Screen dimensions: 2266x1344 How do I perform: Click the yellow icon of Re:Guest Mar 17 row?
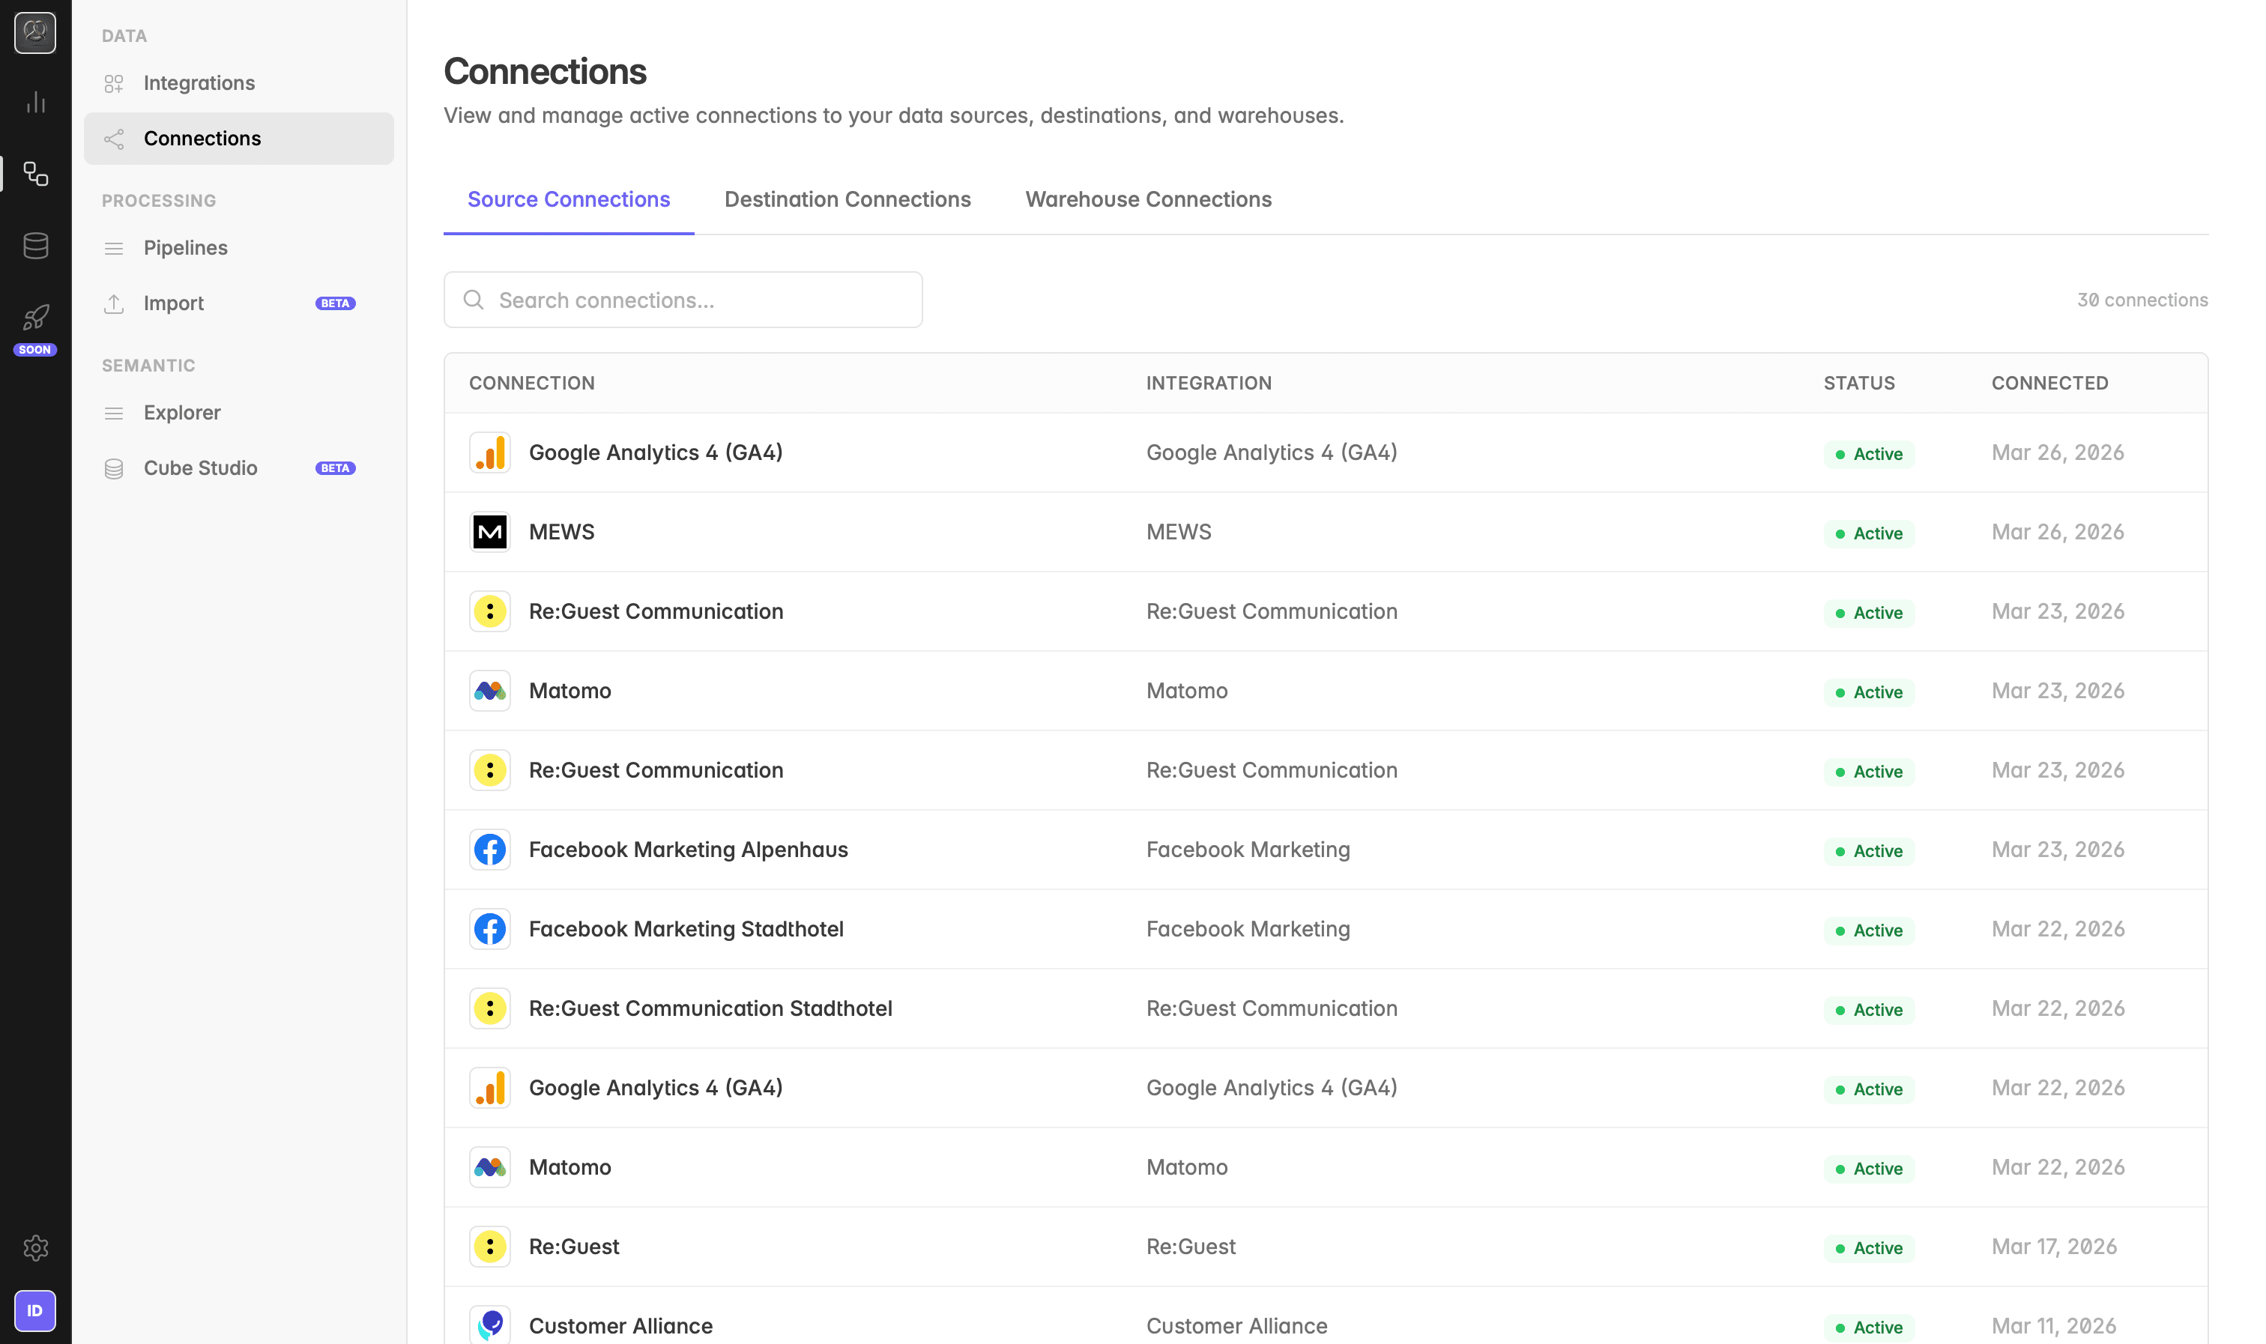pos(490,1247)
